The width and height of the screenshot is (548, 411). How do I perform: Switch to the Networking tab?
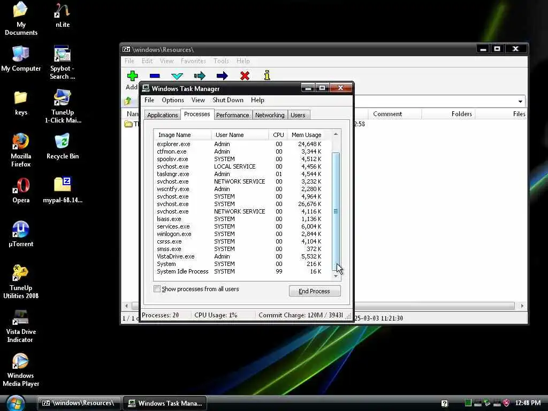click(270, 115)
